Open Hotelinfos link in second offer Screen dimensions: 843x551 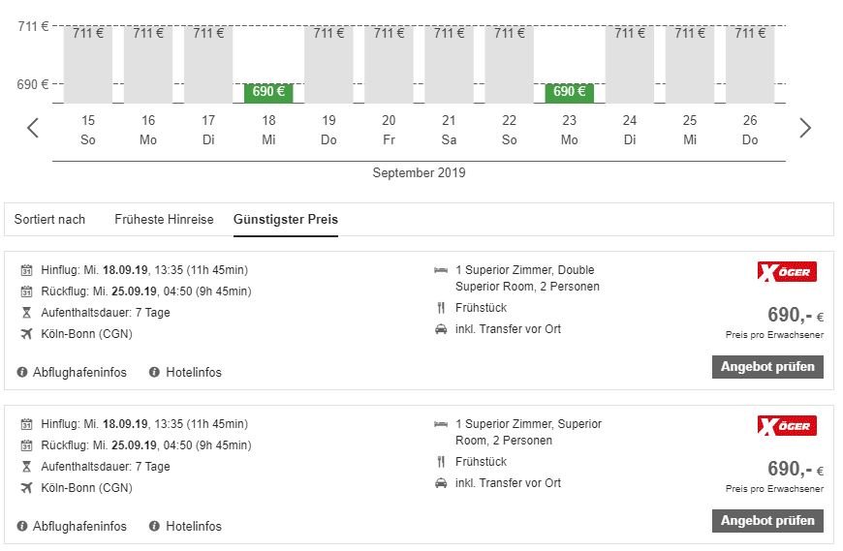tap(192, 527)
